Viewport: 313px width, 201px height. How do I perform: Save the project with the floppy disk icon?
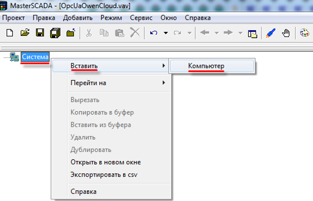[40, 33]
